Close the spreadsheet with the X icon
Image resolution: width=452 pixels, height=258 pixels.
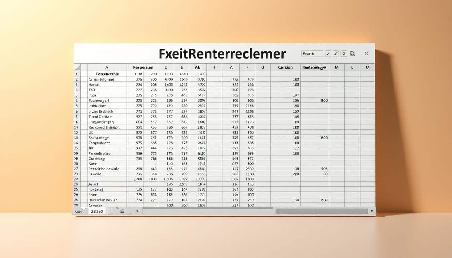click(367, 53)
